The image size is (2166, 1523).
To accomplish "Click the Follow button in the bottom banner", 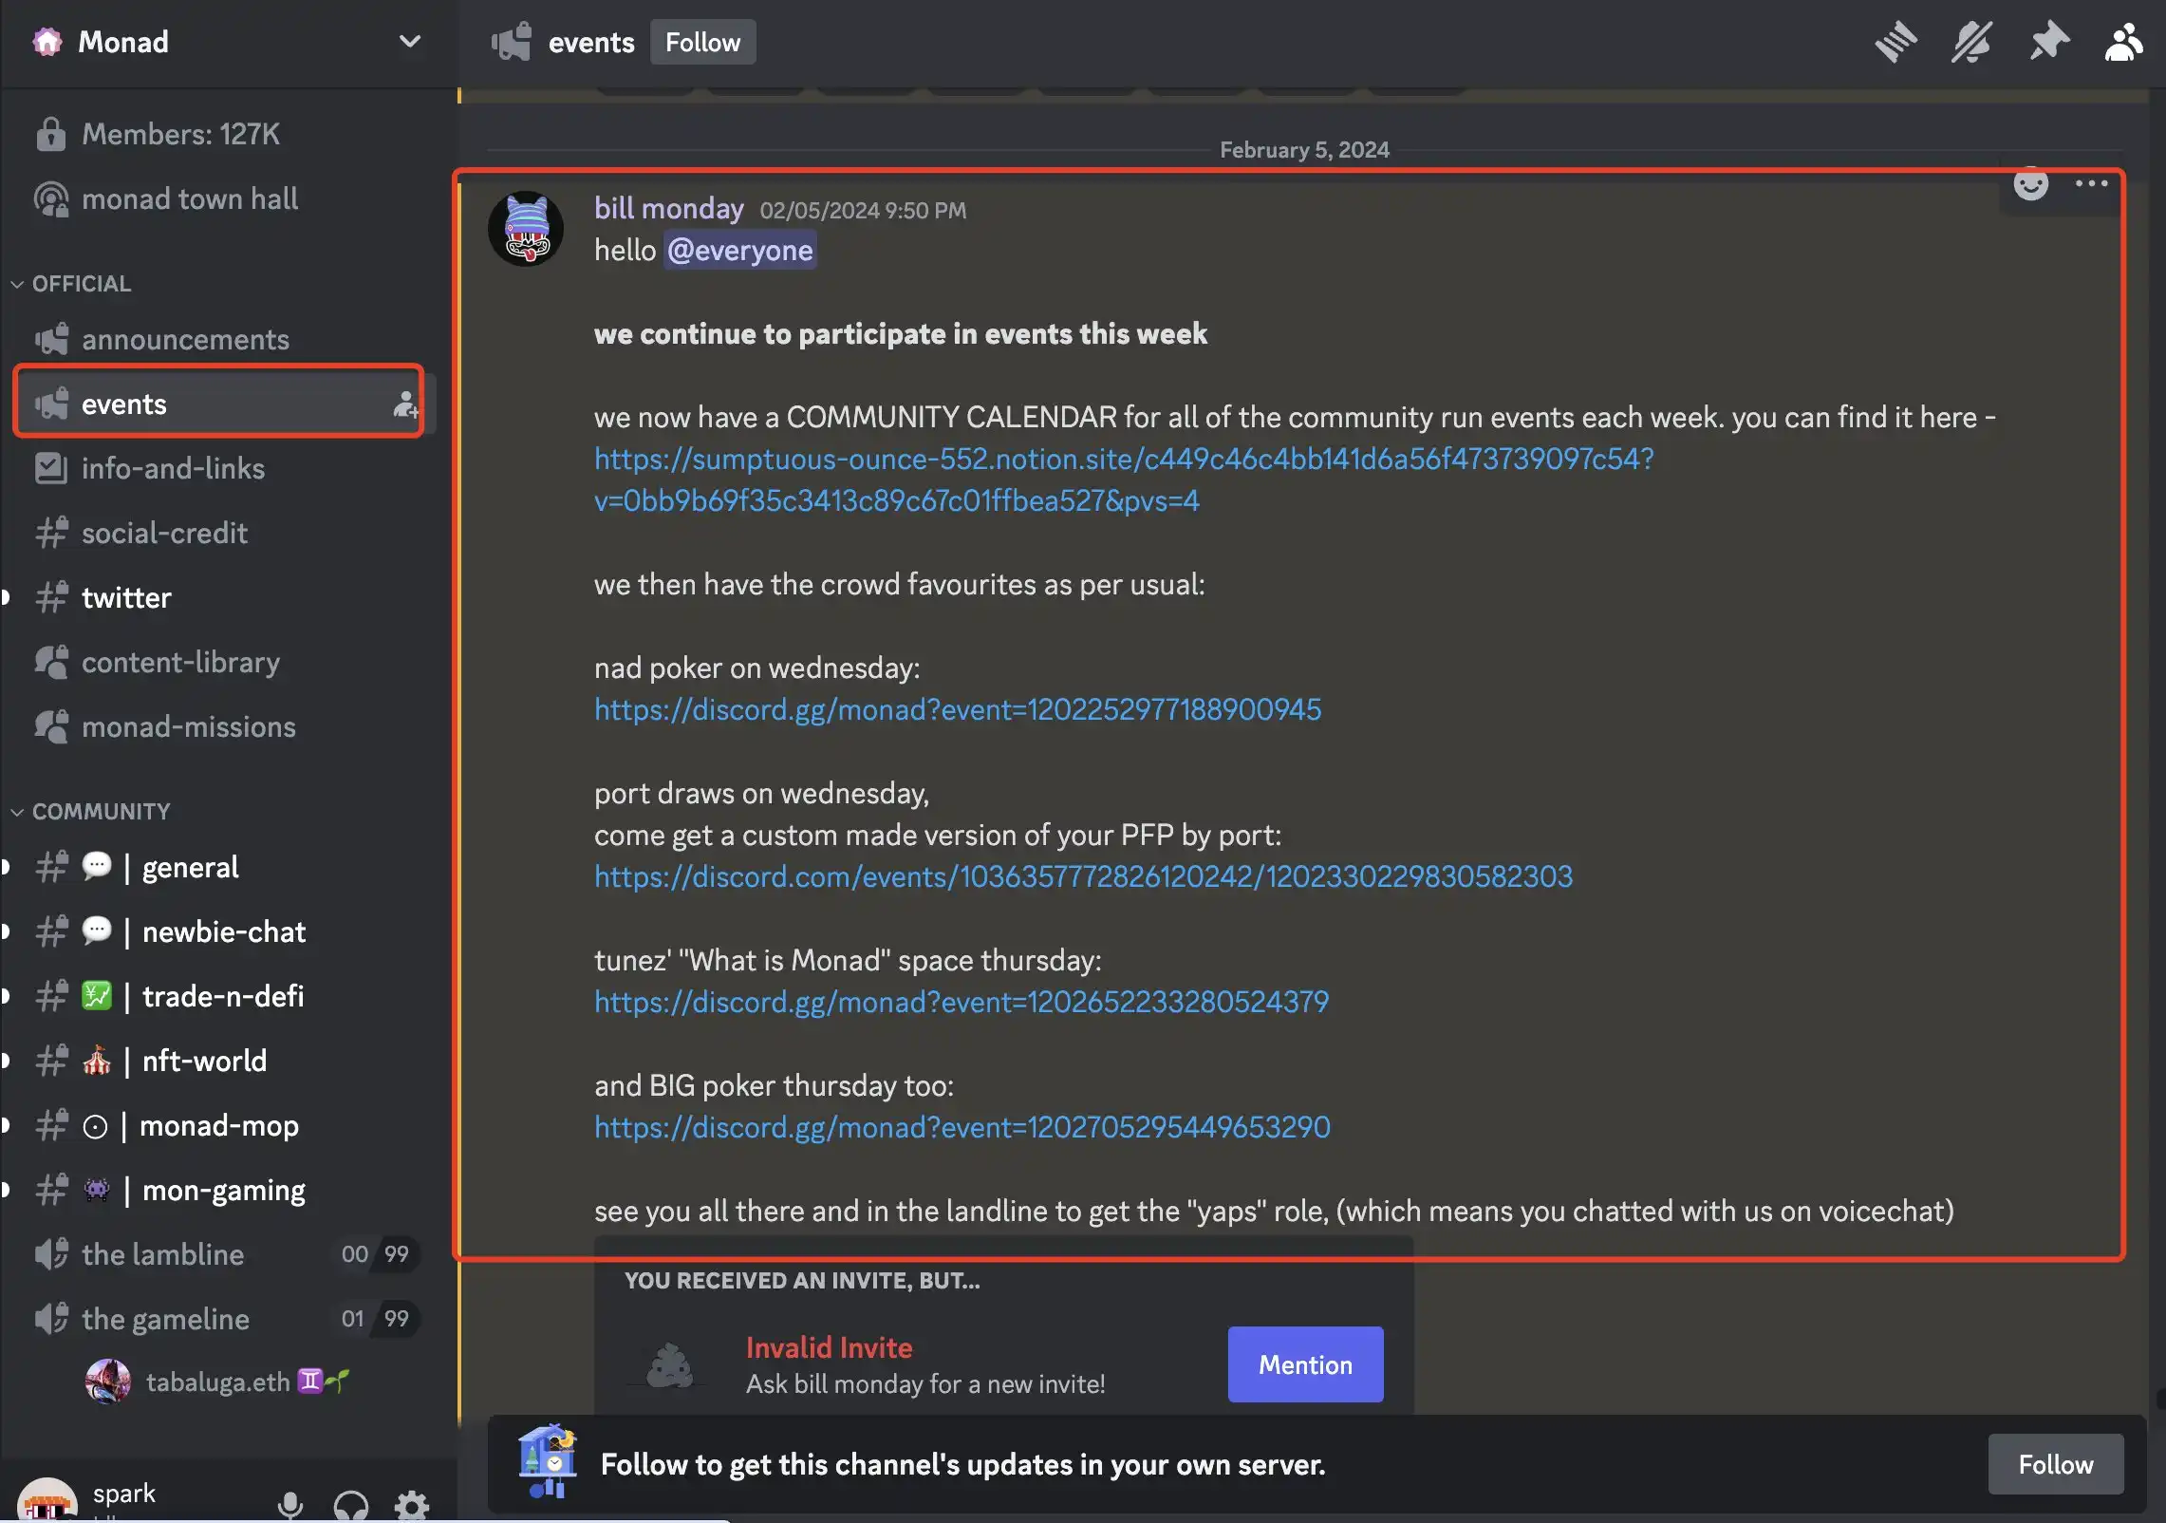I will pyautogui.click(x=2055, y=1464).
